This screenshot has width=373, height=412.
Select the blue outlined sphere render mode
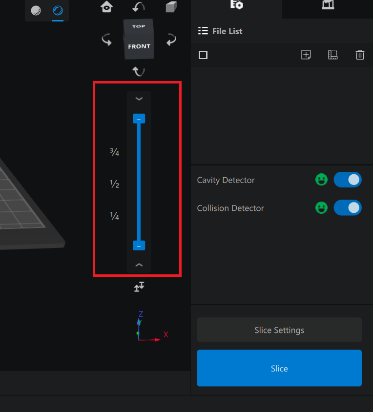pos(58,10)
